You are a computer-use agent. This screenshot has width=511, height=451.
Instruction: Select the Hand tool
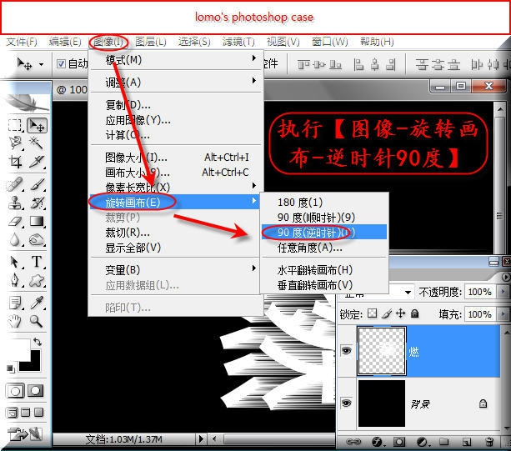pyautogui.click(x=15, y=321)
